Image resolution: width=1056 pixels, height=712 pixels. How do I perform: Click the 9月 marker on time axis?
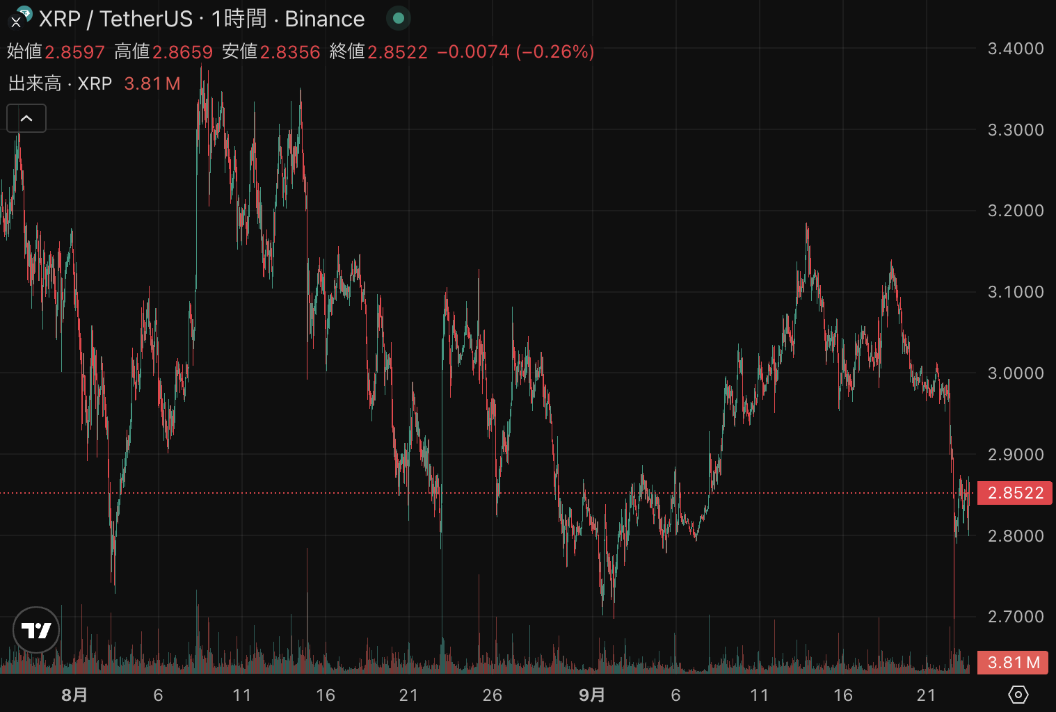(592, 695)
